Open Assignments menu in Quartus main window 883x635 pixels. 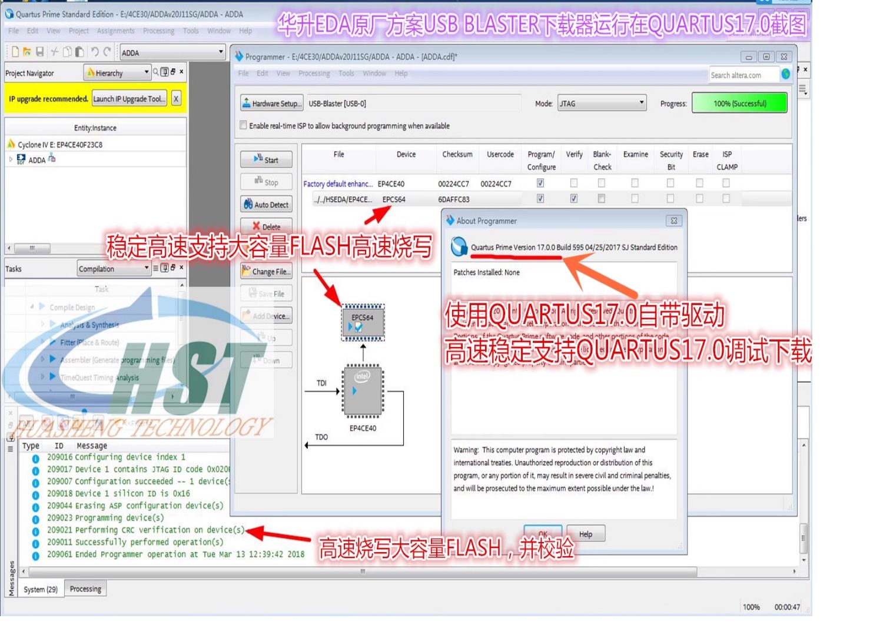tap(116, 31)
